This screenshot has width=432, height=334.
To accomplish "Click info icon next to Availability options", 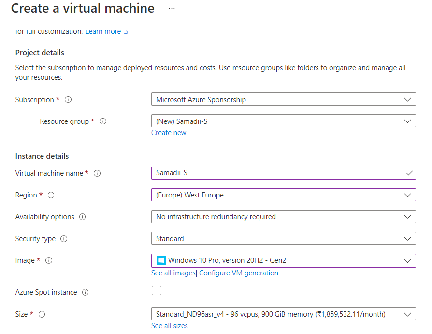I will coord(82,217).
